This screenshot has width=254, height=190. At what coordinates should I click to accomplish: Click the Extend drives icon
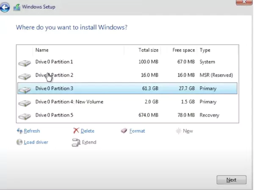(x=76, y=142)
